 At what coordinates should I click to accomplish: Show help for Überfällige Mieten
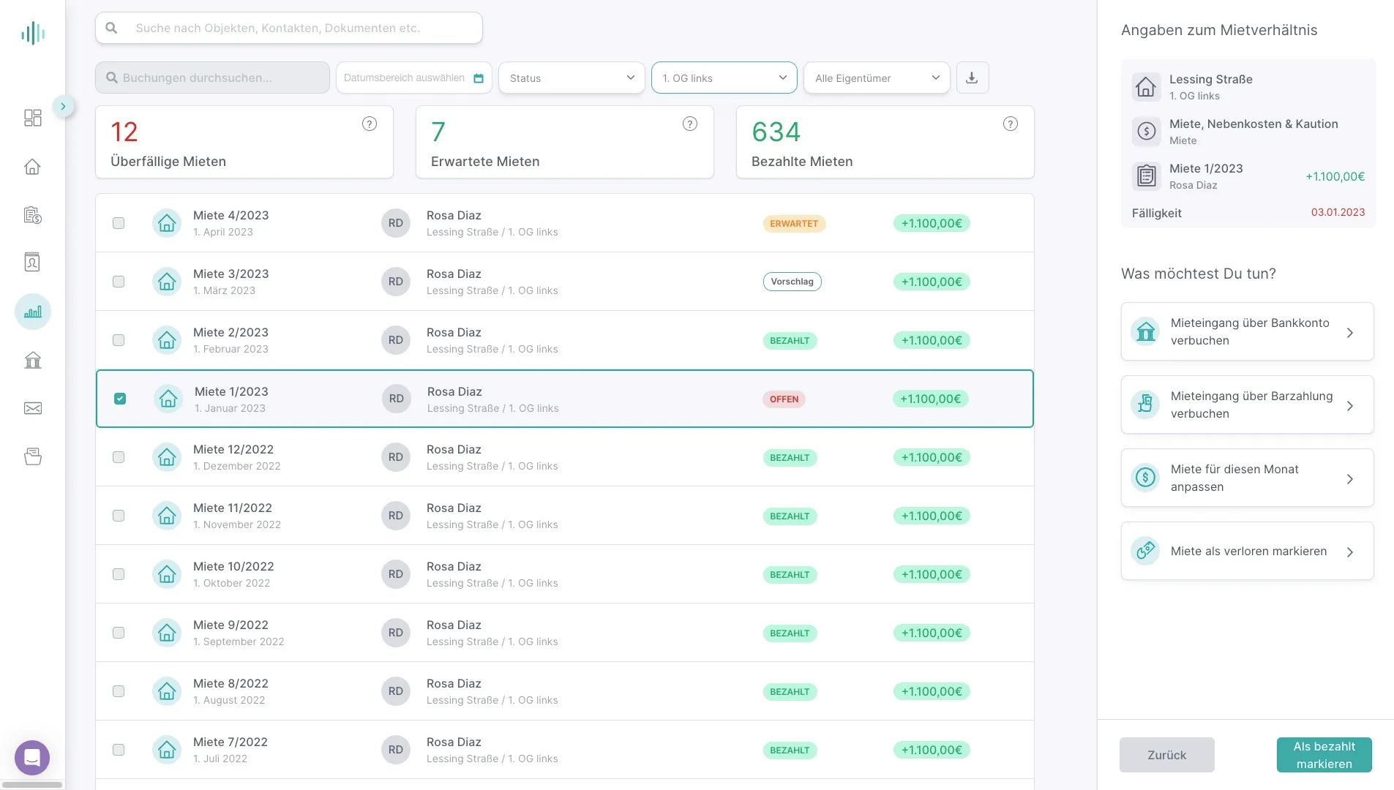[x=370, y=124]
